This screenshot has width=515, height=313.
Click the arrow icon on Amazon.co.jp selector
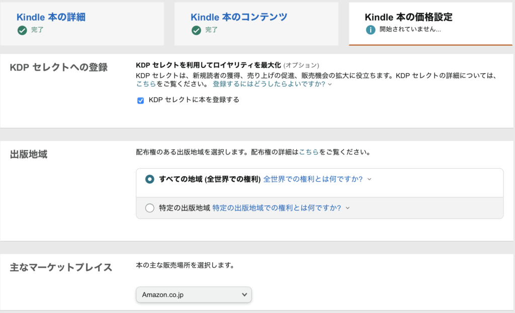(x=244, y=294)
